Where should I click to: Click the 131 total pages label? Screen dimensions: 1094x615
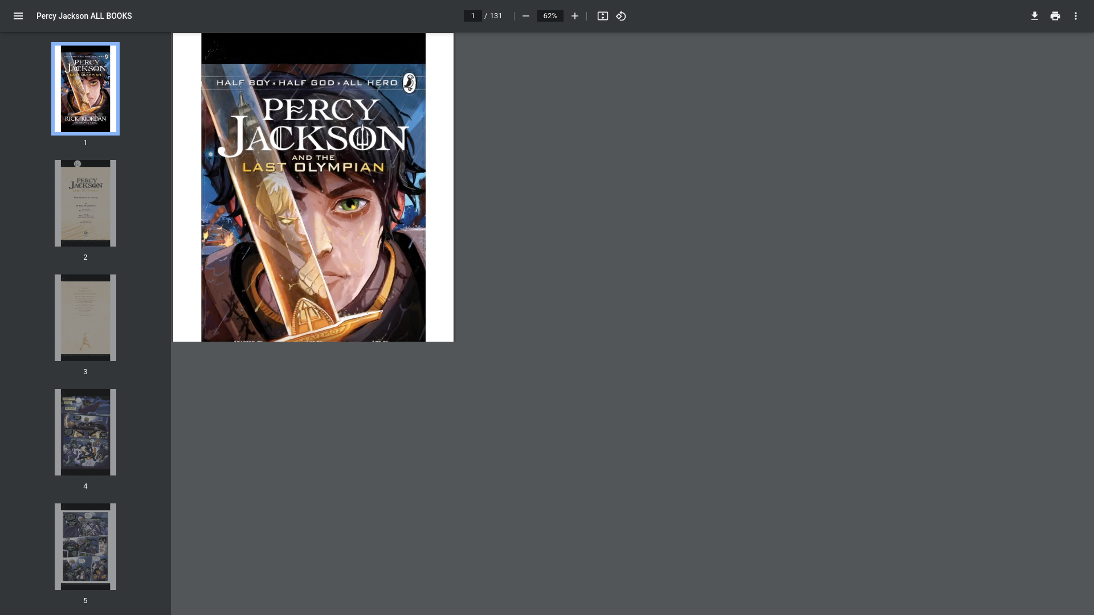coord(496,16)
